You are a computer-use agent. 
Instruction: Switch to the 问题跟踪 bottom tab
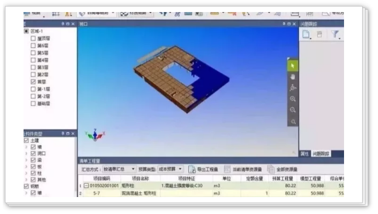pos(321,154)
